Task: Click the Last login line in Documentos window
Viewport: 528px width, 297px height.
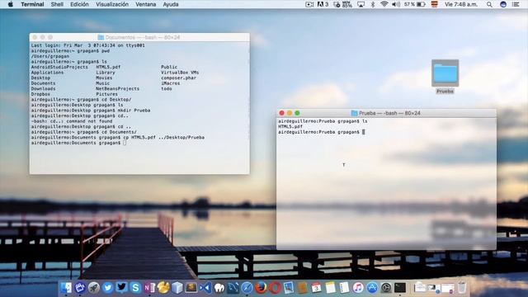Action: coord(88,45)
